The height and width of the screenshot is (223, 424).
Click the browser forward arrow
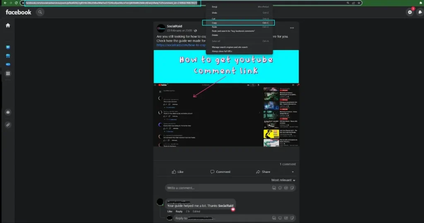pyautogui.click(x=10, y=3)
